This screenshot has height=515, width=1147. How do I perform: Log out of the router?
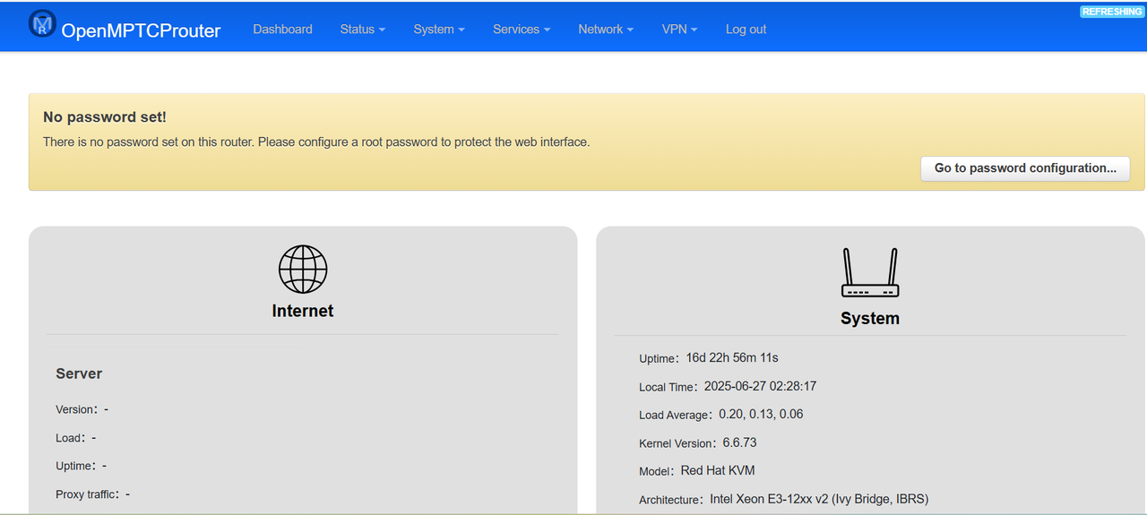(x=746, y=29)
